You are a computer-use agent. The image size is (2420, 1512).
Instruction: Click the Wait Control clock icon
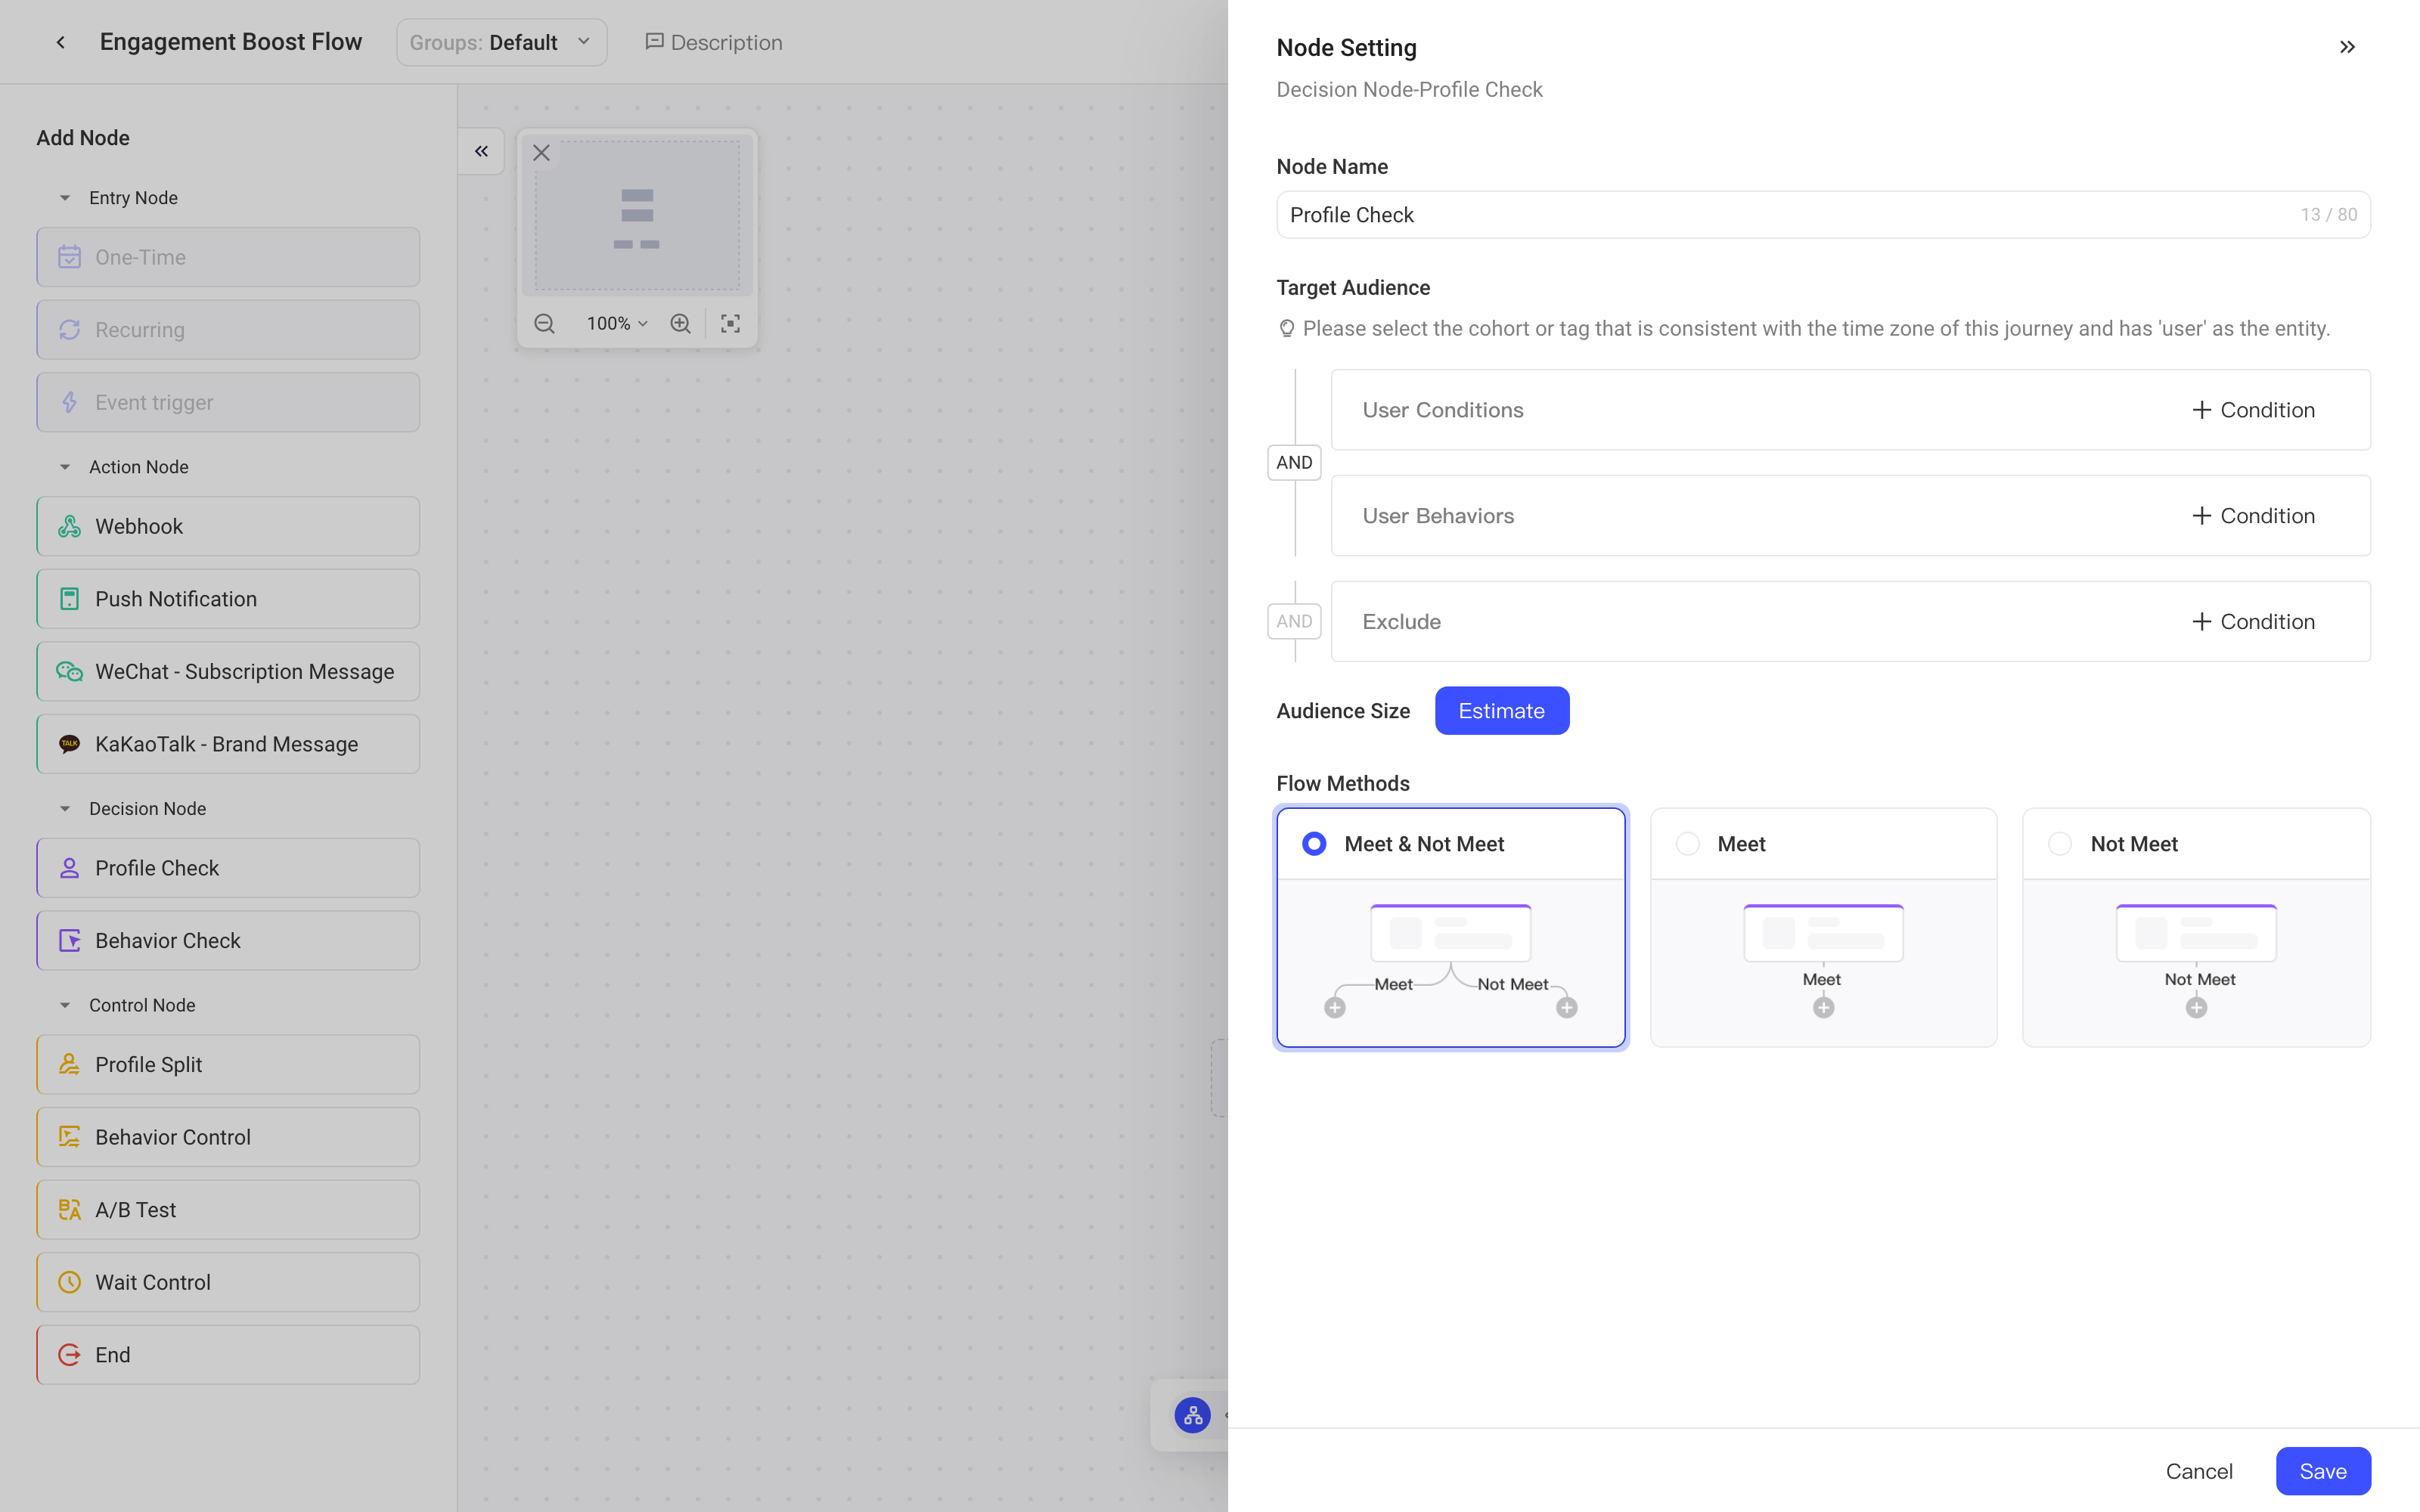coord(69,1282)
